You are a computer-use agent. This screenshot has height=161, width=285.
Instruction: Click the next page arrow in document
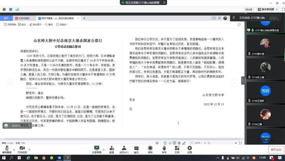point(235,82)
